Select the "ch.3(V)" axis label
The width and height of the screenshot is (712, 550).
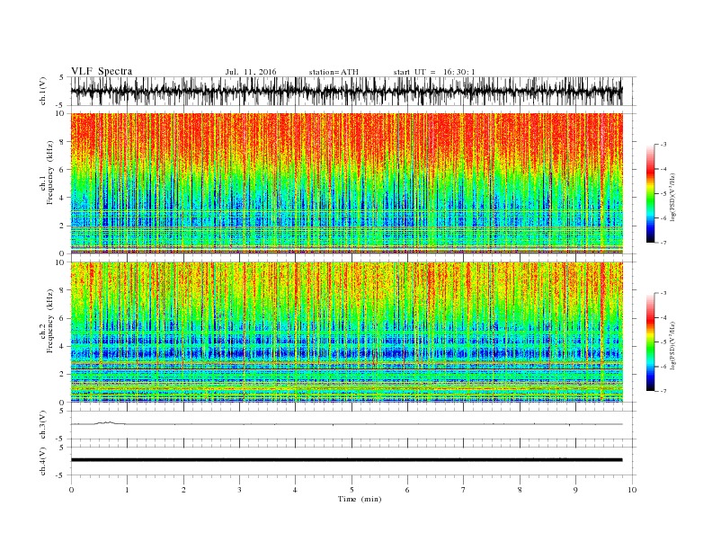click(43, 424)
